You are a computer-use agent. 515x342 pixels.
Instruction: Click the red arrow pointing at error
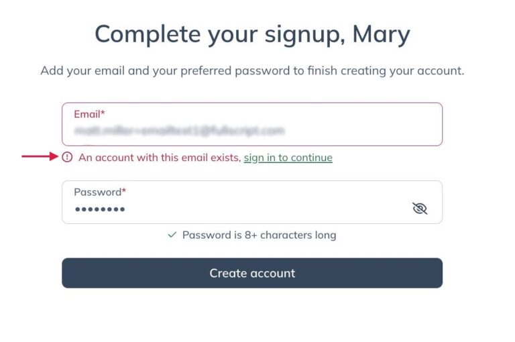[40, 157]
